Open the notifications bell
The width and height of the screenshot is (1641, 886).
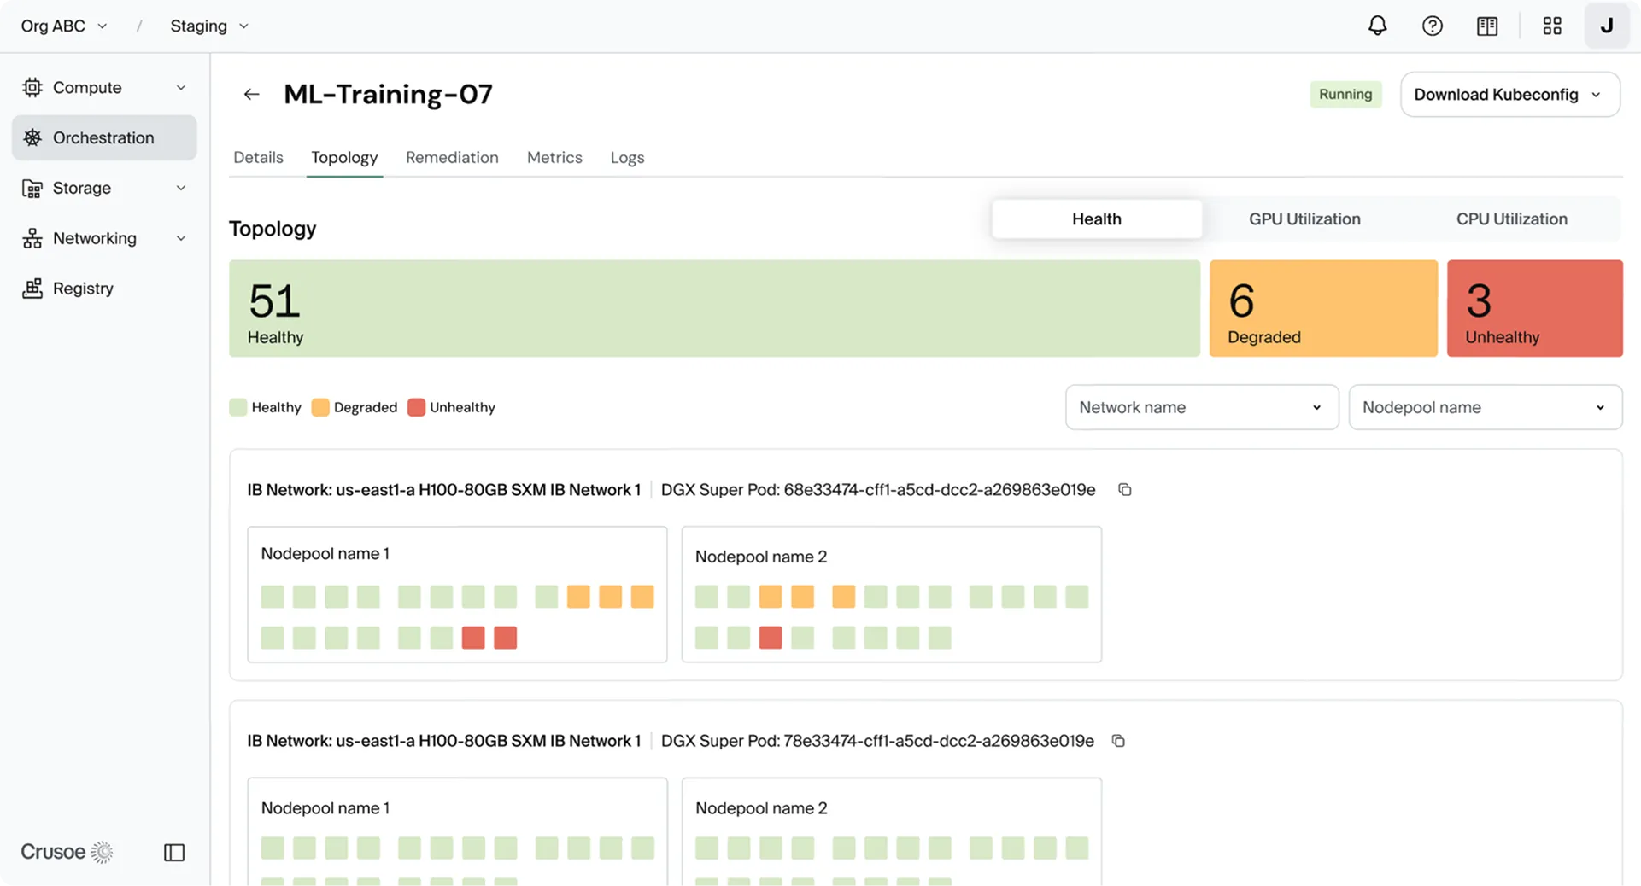[1377, 26]
